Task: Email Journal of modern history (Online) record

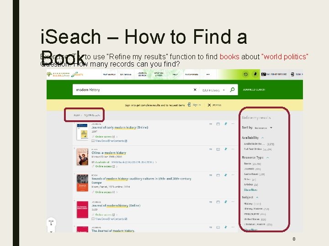Action: coord(218,202)
